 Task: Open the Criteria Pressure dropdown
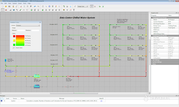click(x=28, y=25)
